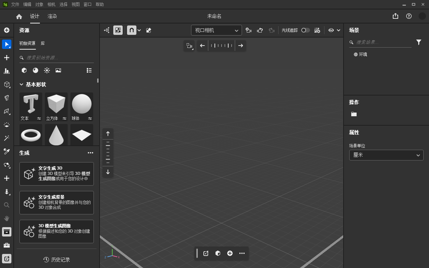
Task: Filter assets by images
Action: tap(58, 70)
